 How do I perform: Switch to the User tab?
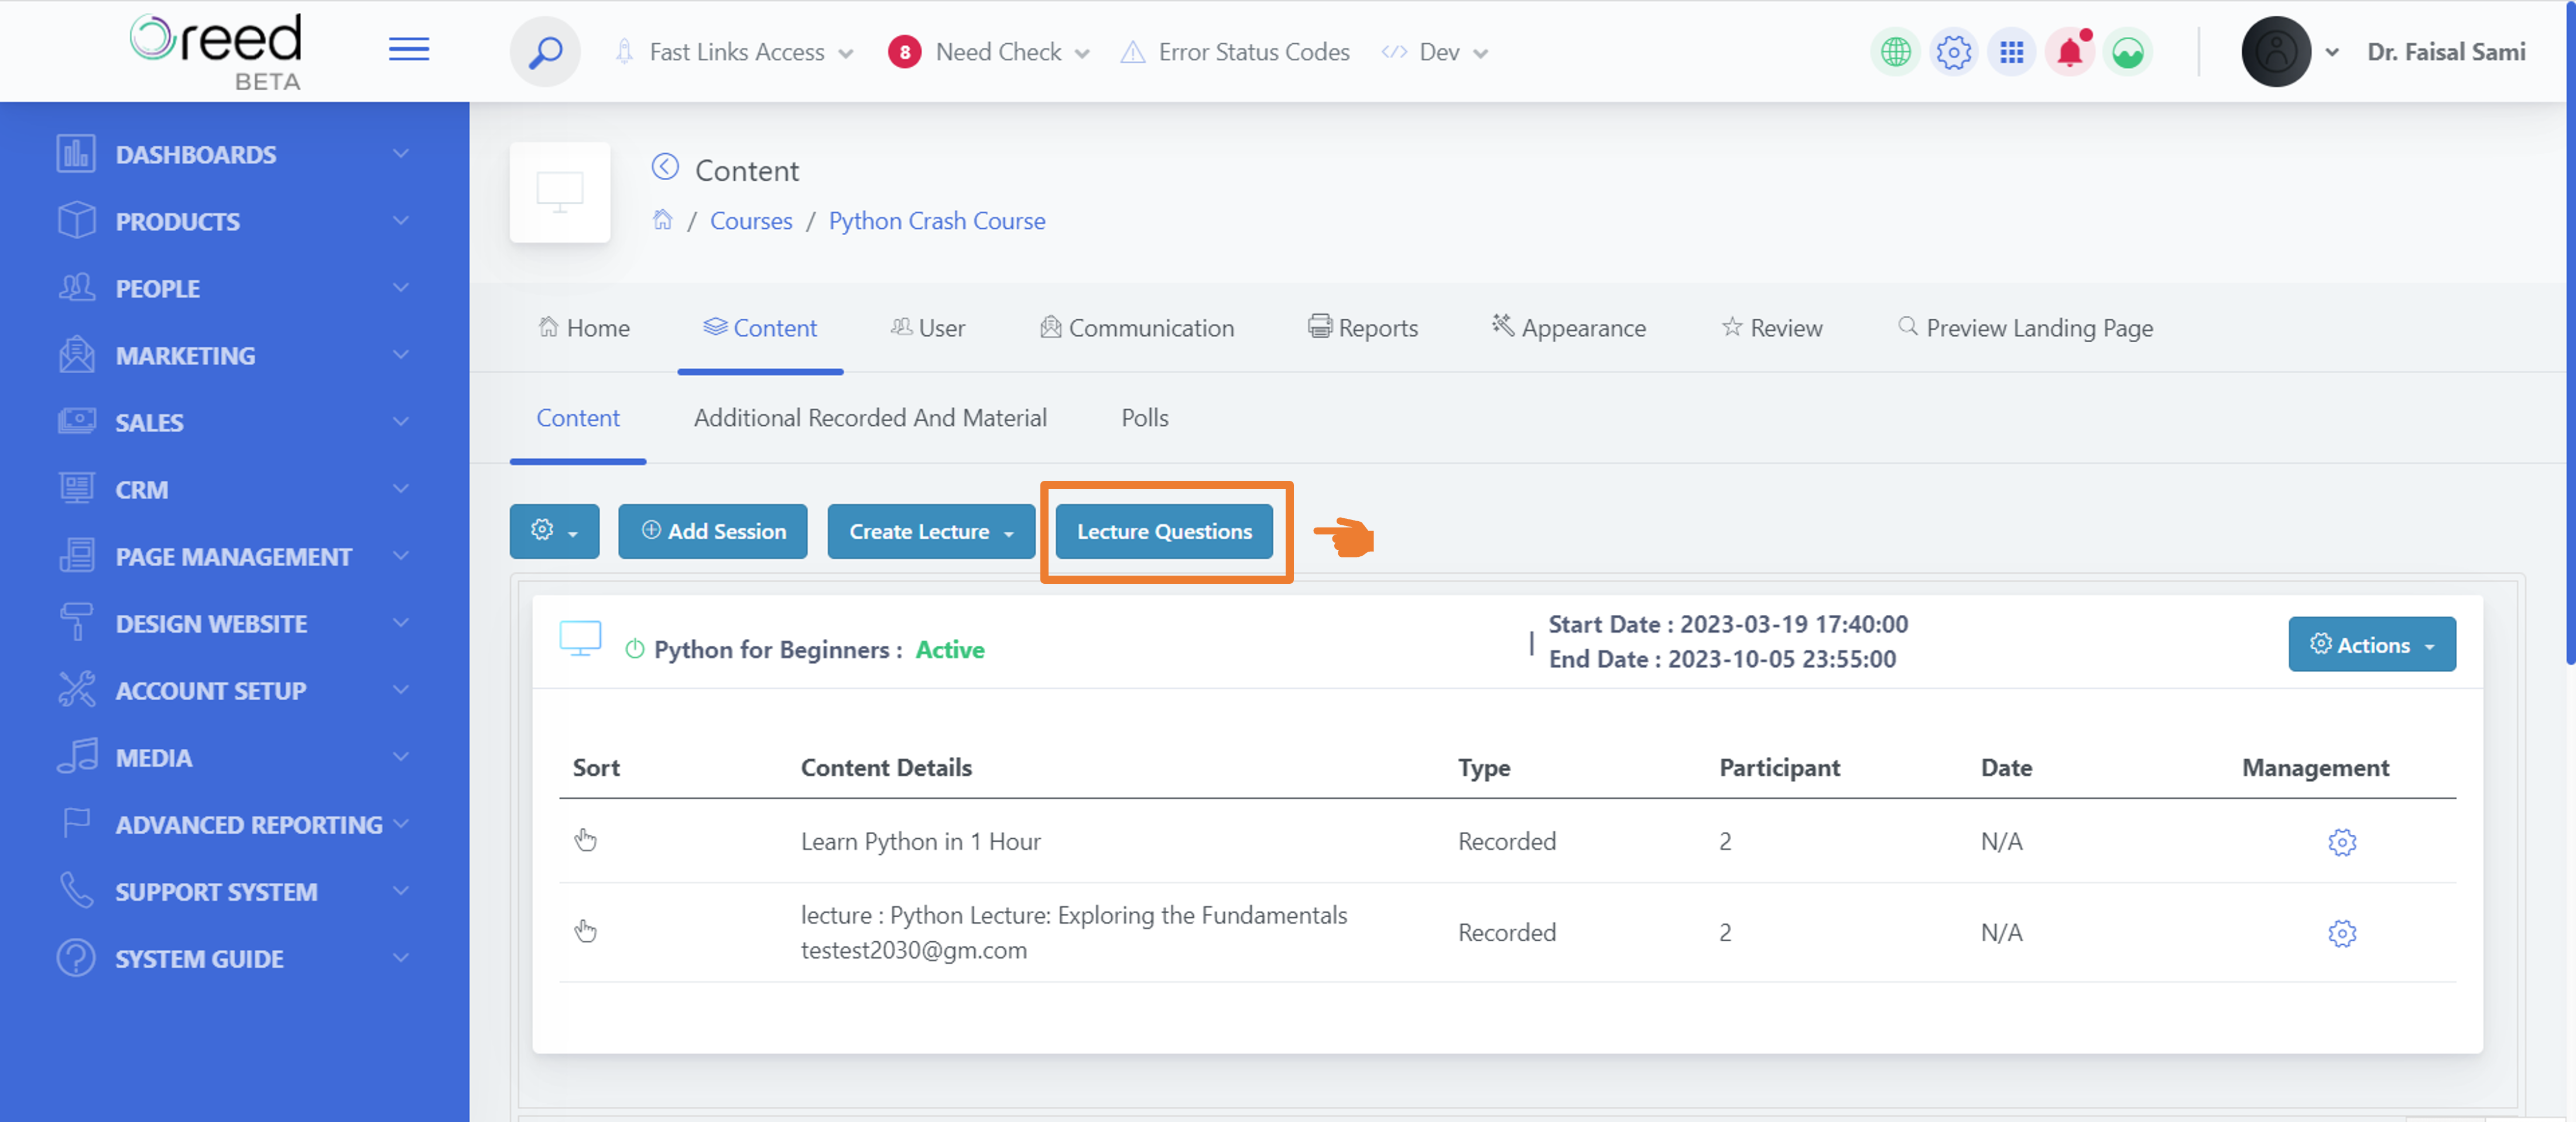[x=928, y=328]
